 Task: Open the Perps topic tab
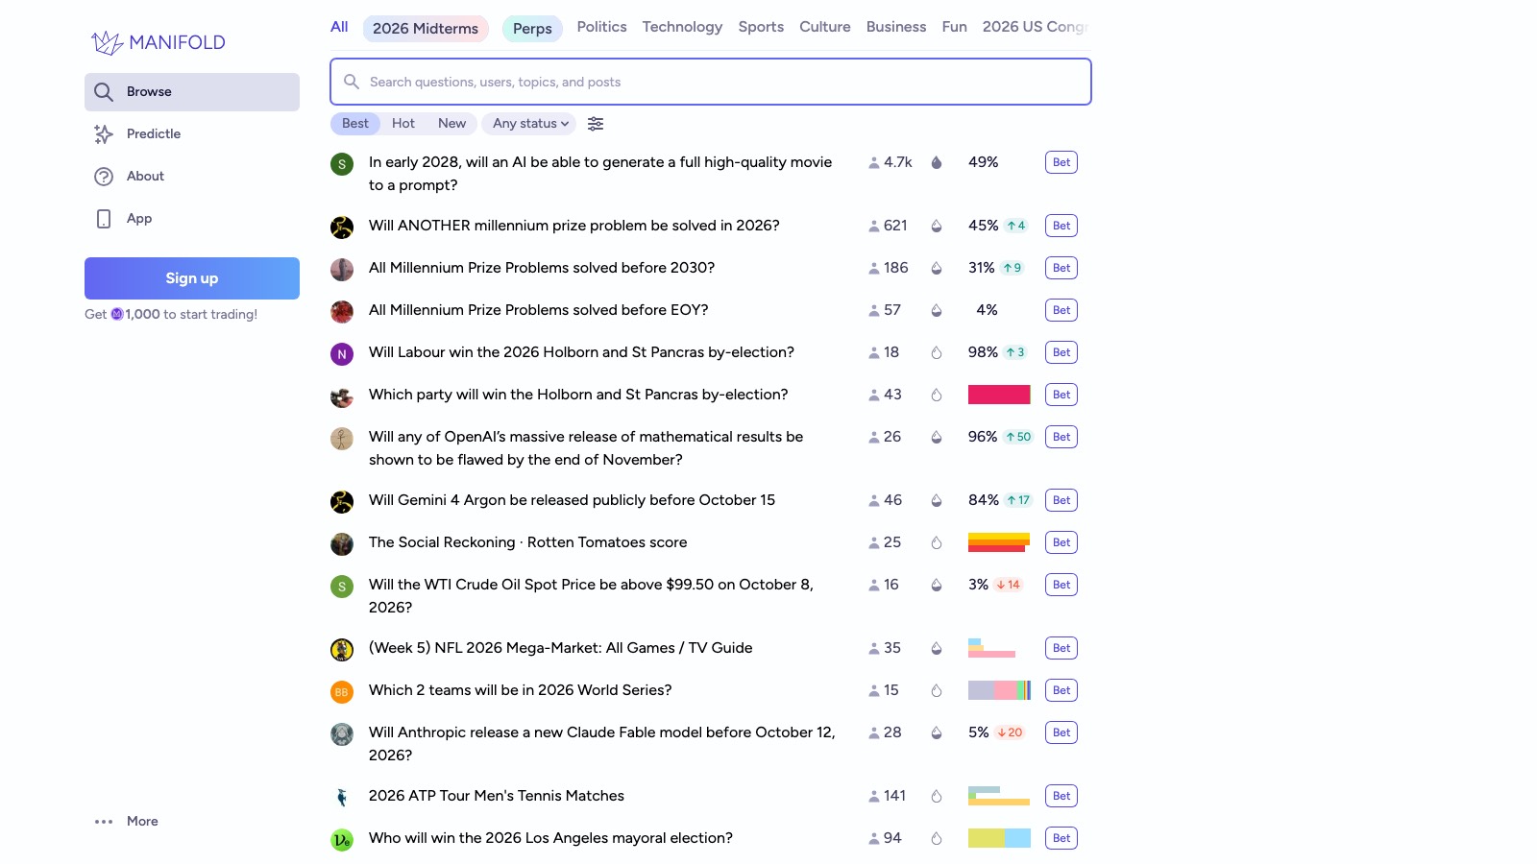[532, 29]
